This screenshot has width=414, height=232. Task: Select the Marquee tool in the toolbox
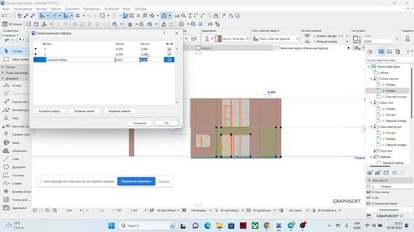pos(14,59)
